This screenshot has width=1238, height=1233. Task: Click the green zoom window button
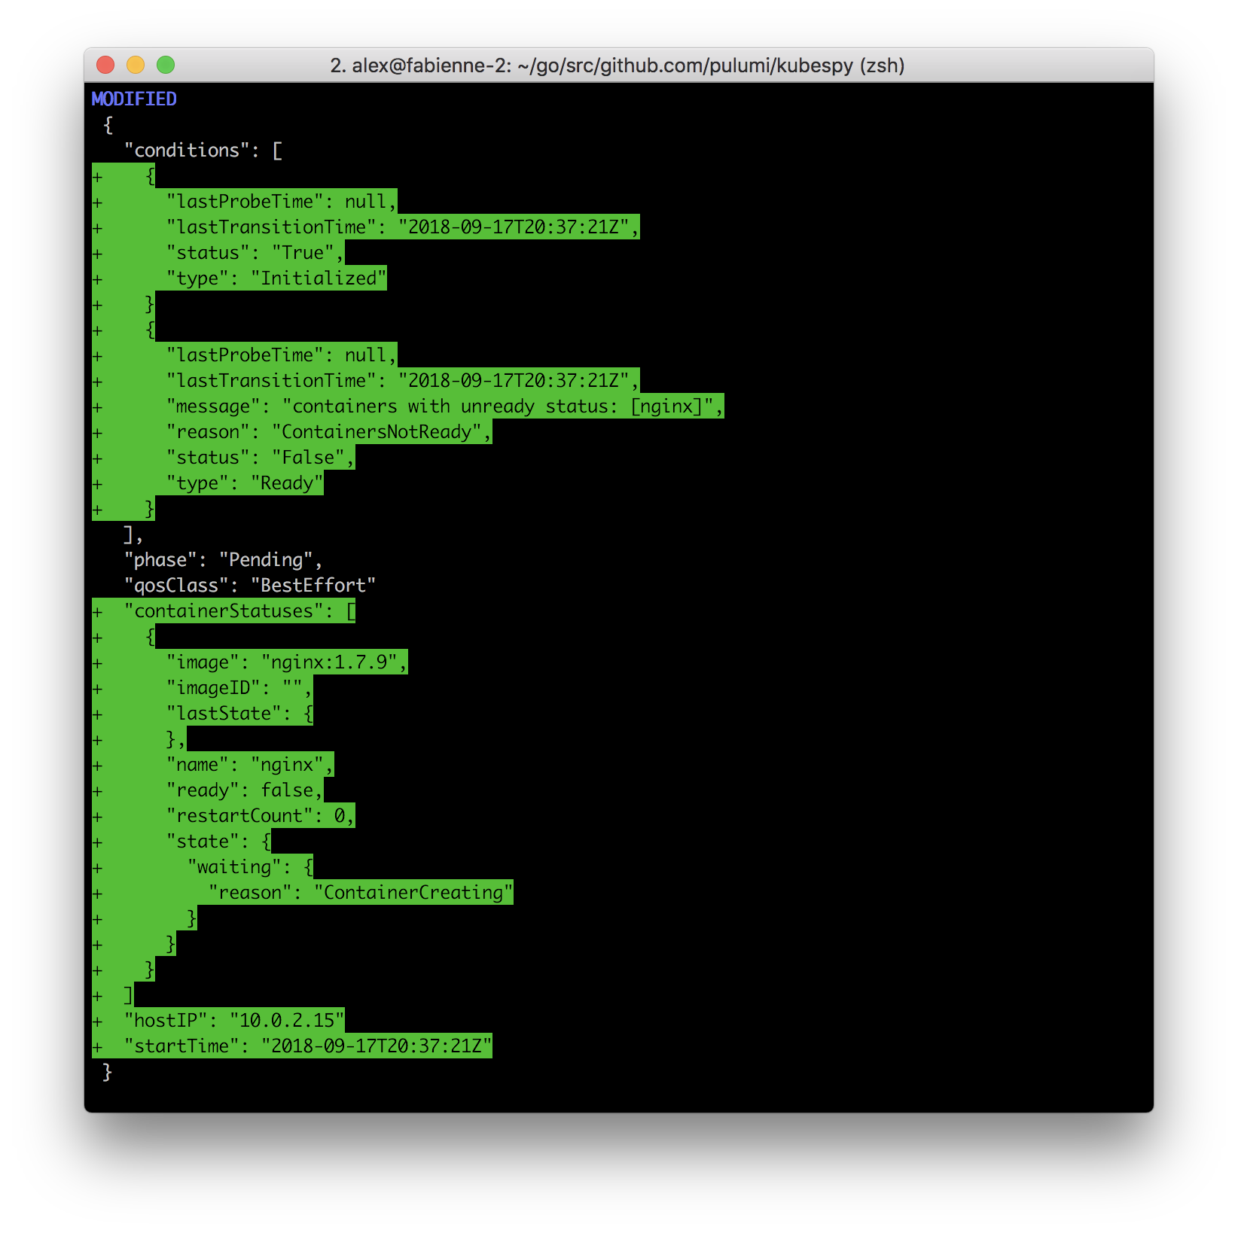point(166,65)
